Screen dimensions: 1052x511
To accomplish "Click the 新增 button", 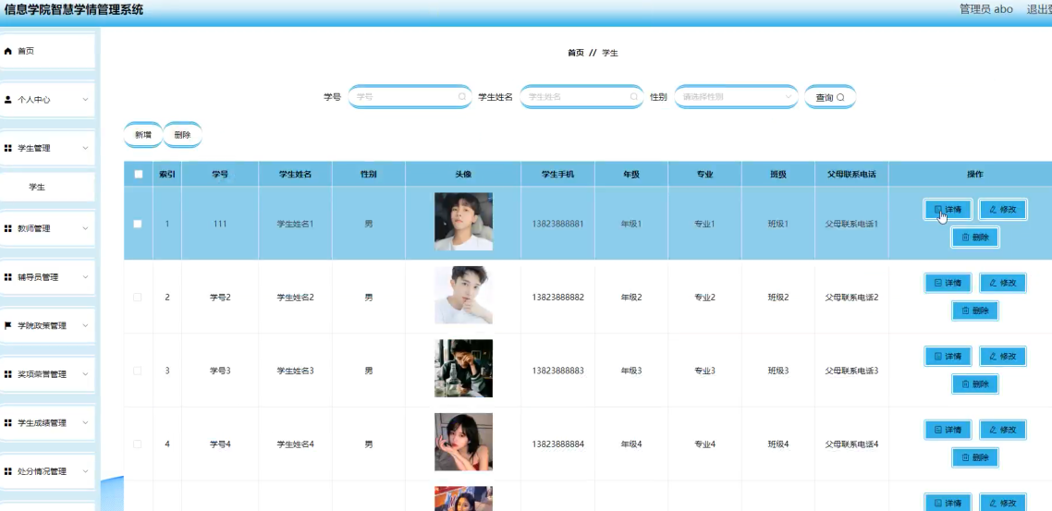I will [143, 135].
